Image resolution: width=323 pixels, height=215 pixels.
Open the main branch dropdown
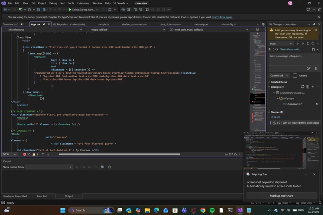[x=281, y=44]
